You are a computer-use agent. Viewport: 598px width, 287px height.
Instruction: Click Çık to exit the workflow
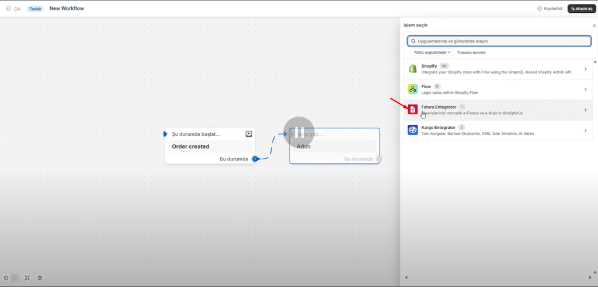pyautogui.click(x=14, y=9)
